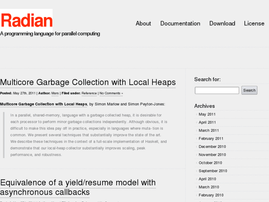Open March 2011 archive

coord(209,130)
